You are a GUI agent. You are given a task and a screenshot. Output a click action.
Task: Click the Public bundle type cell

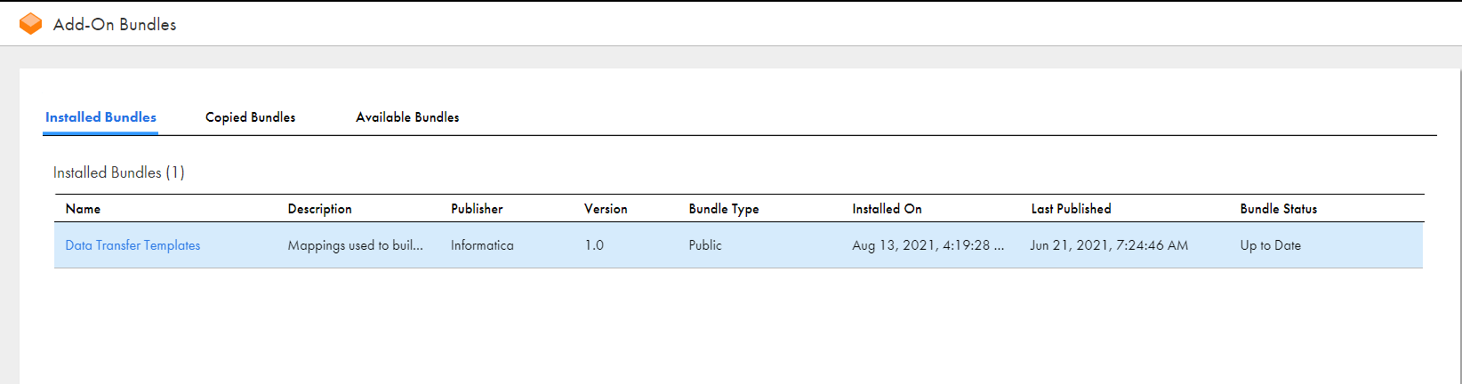[x=705, y=245]
